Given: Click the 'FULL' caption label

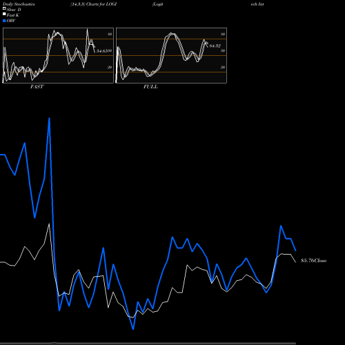Looking at the screenshot, I should click(150, 87).
